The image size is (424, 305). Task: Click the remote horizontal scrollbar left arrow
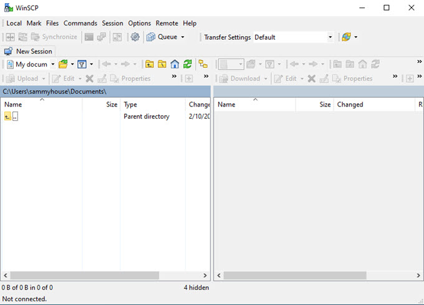click(219, 275)
